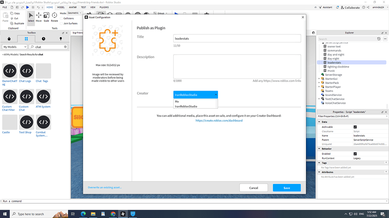Click the Share icon near username
389x218 pixels.
coord(368,7)
